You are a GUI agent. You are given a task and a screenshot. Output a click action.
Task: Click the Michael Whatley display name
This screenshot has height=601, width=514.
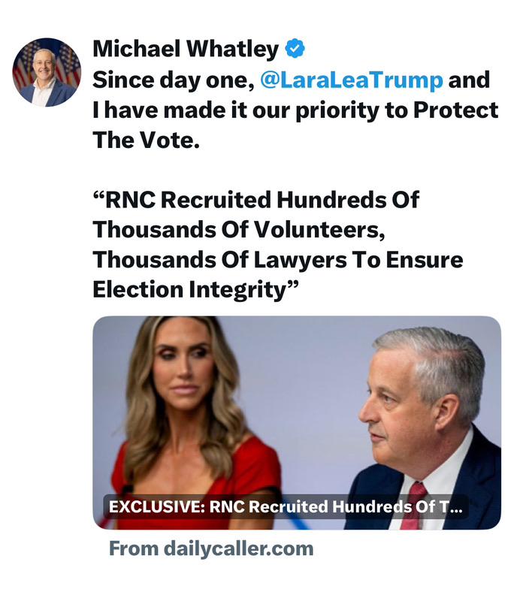point(185,50)
